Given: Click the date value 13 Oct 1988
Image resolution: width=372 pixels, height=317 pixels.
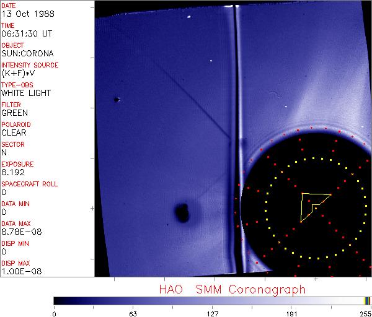Looking at the screenshot, I should point(22,14).
